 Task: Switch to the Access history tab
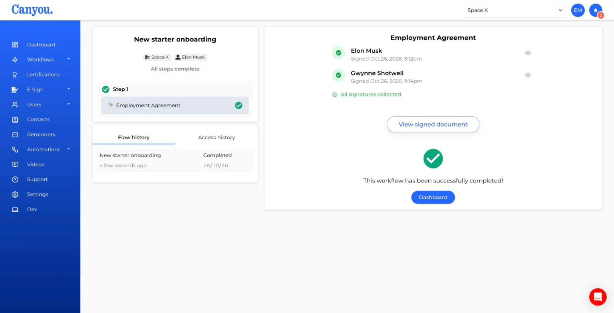(217, 137)
